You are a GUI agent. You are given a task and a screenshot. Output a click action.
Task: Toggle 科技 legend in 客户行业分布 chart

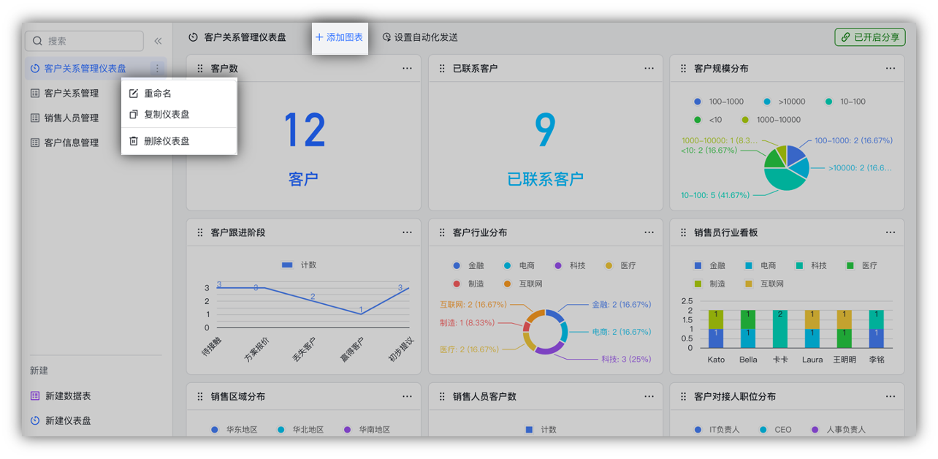point(570,265)
